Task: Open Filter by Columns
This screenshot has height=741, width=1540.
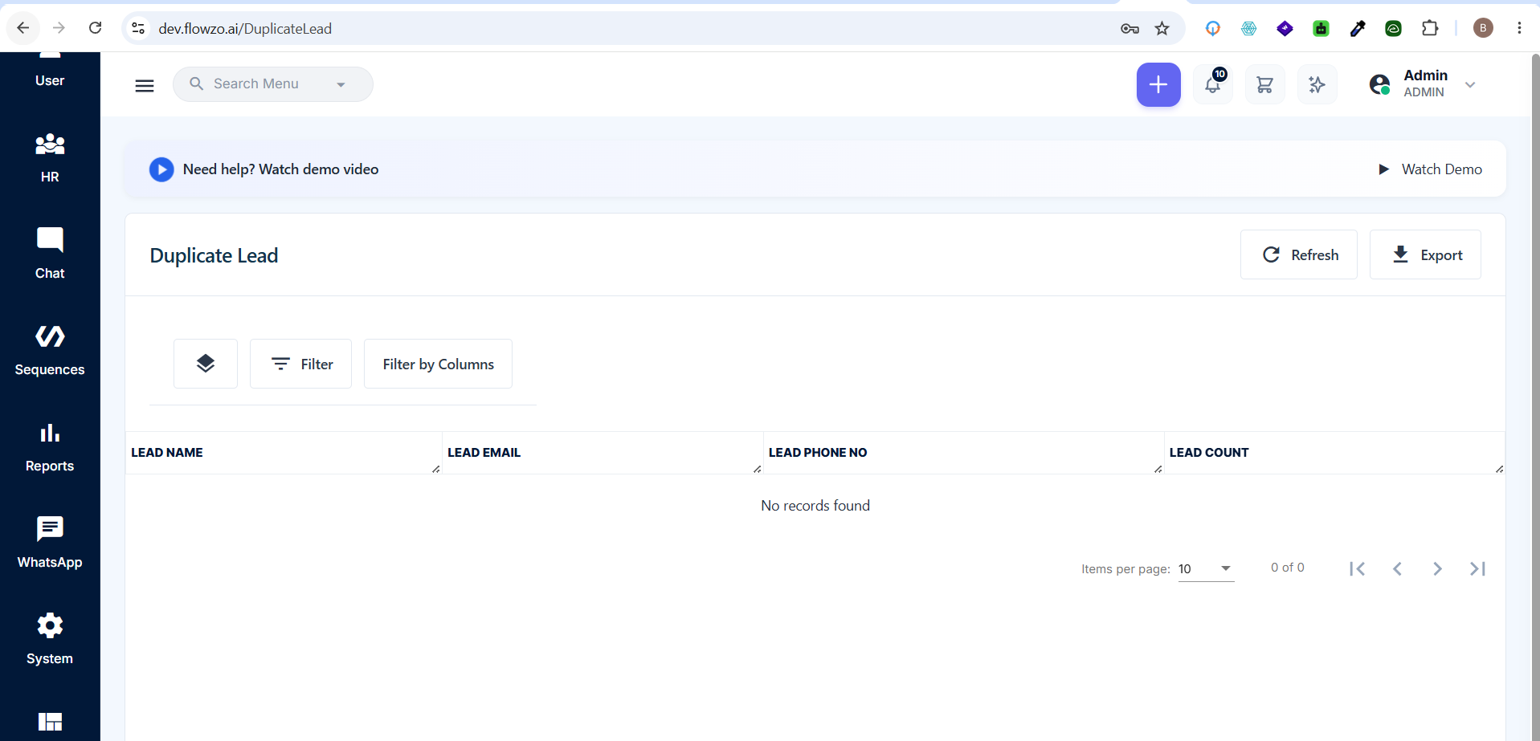Action: click(x=438, y=364)
